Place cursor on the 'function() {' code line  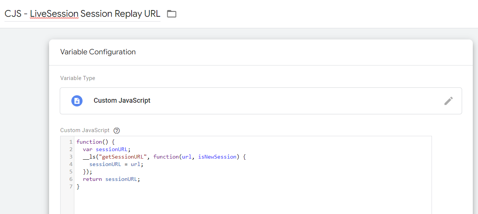pyautogui.click(x=96, y=142)
